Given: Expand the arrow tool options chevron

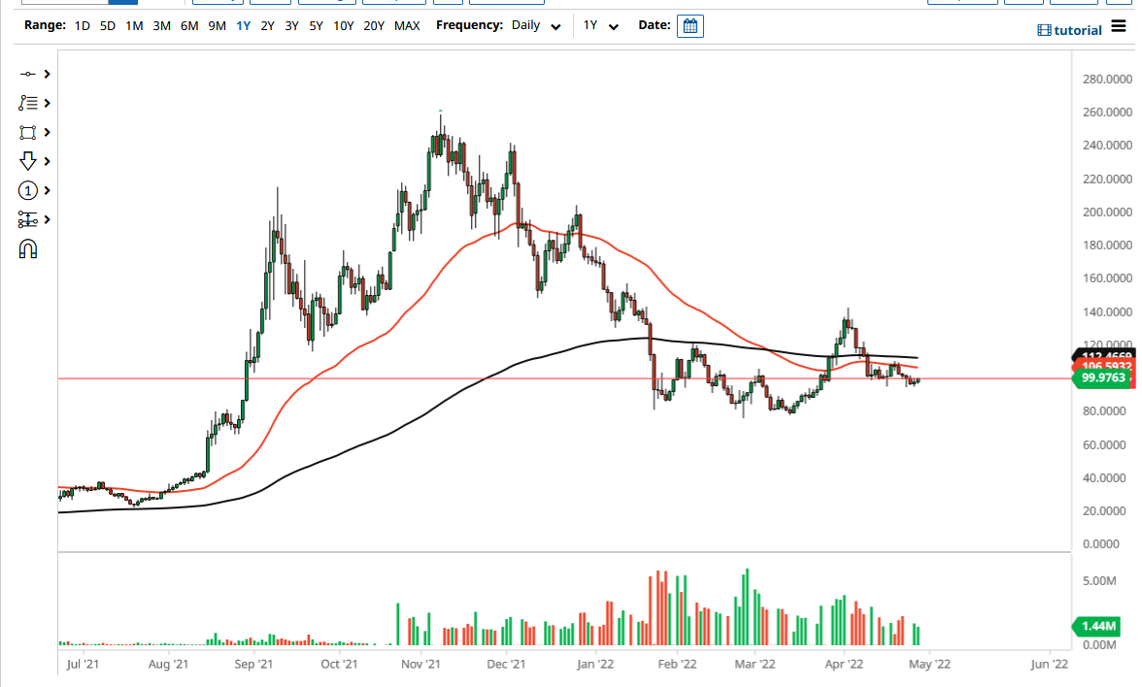Looking at the screenshot, I should click(x=47, y=161).
